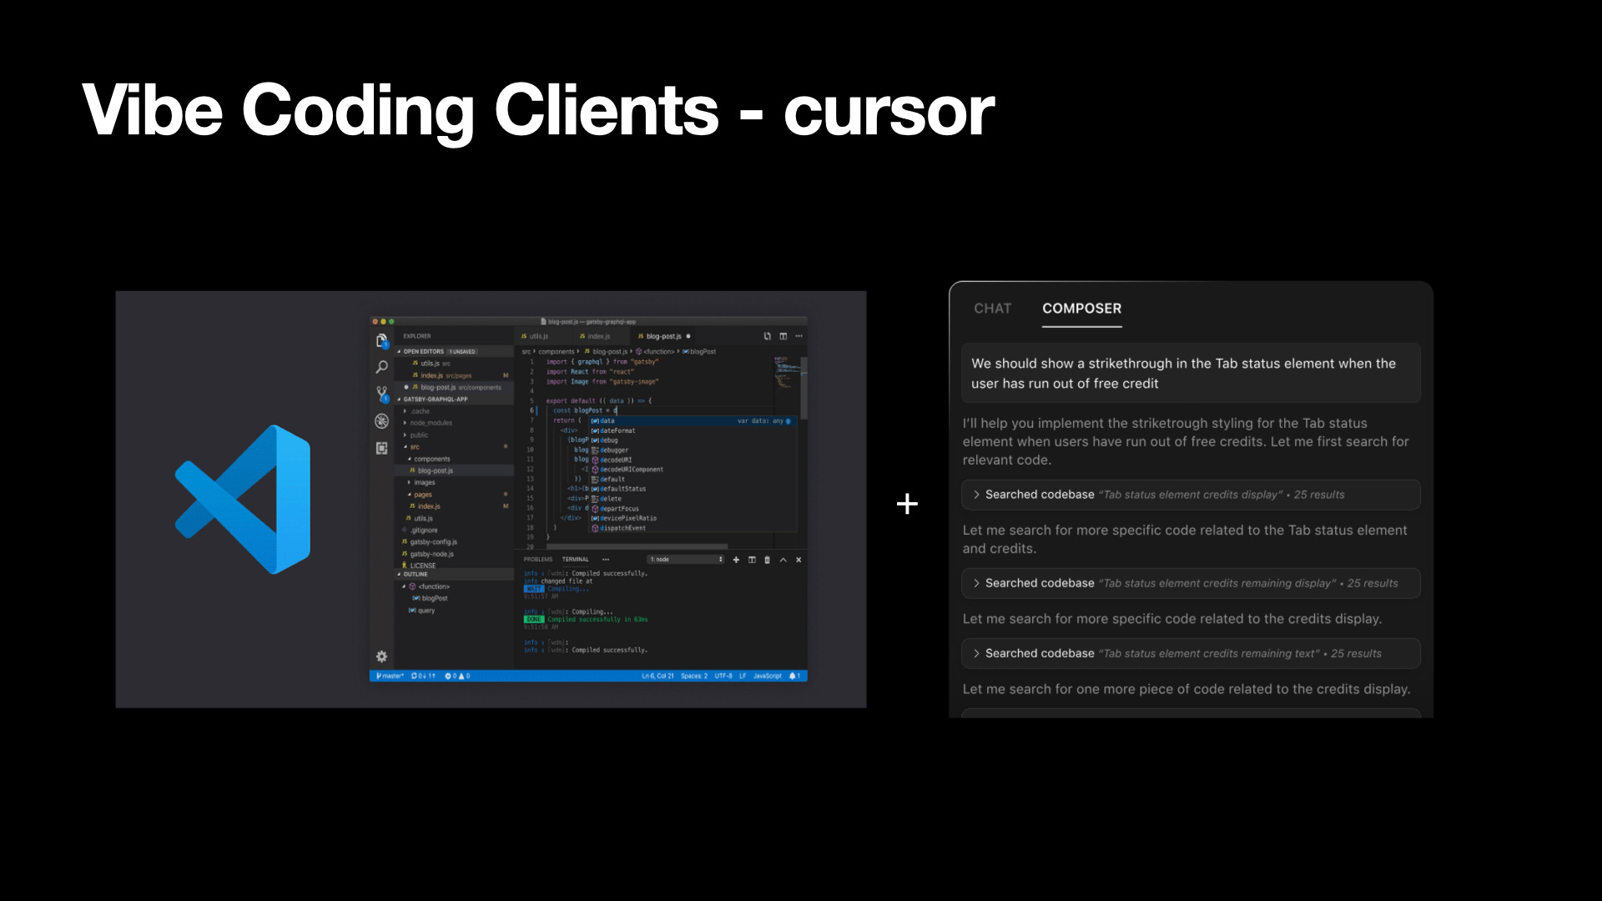Click the JavaScript language mode in status bar
1602x901 pixels.
767,676
